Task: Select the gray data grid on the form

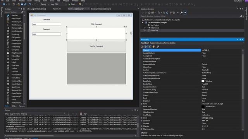Action: pyautogui.click(x=96, y=69)
